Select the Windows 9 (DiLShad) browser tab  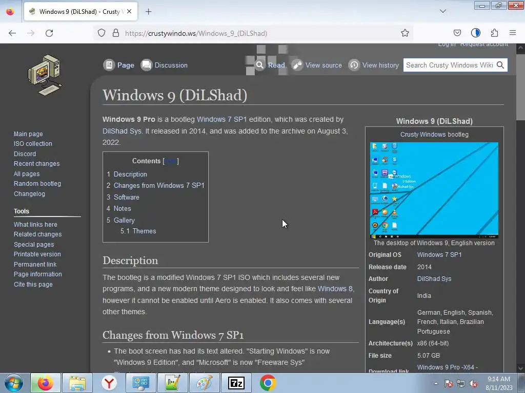[x=80, y=12]
